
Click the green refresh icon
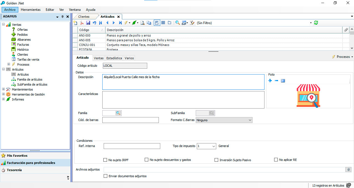[x=316, y=23]
